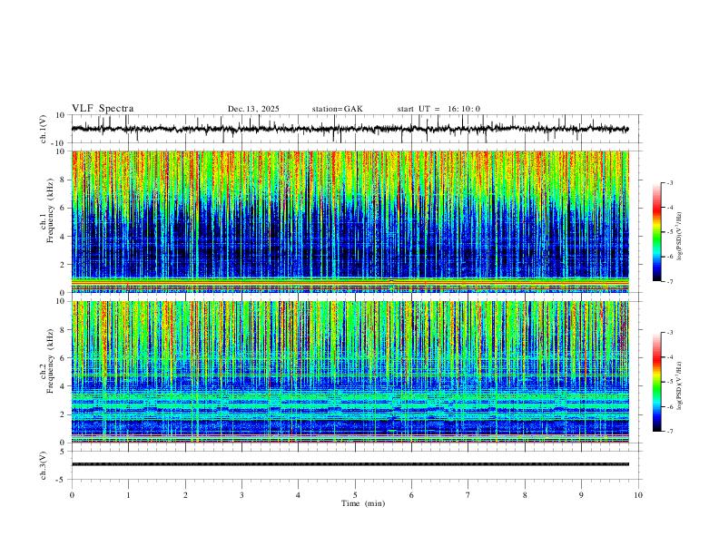
Task: Click the "8" tick on the time axis
Action: (x=525, y=495)
